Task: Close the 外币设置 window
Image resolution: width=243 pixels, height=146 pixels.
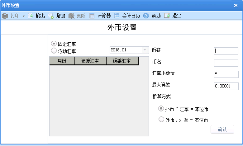Action: [236, 6]
